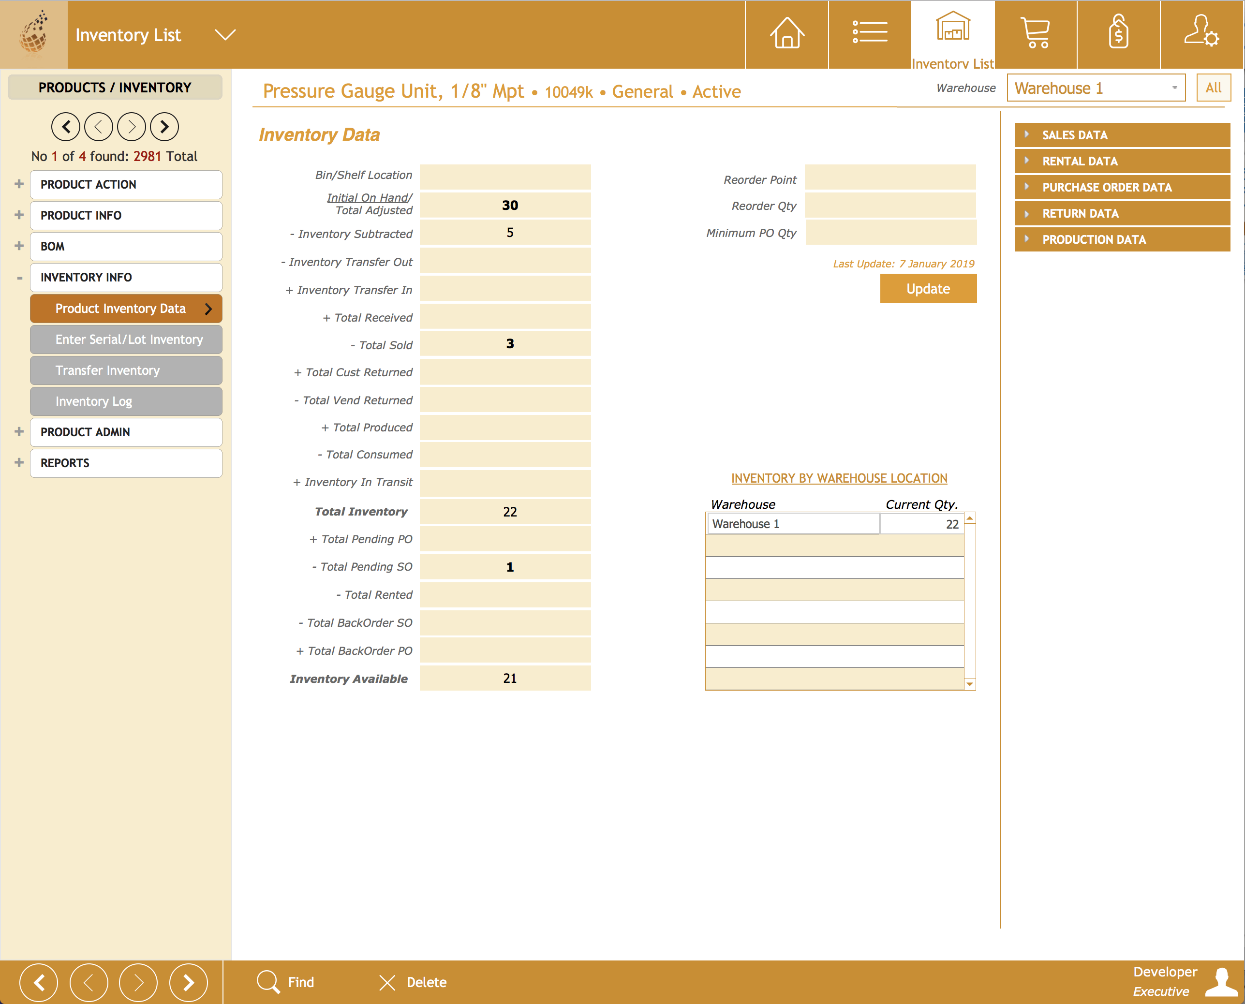1245x1004 pixels.
Task: Expand the SALES DATA panel
Action: [x=1122, y=135]
